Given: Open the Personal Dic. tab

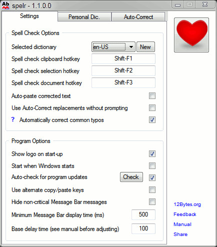Looking at the screenshot, I should tap(84, 17).
